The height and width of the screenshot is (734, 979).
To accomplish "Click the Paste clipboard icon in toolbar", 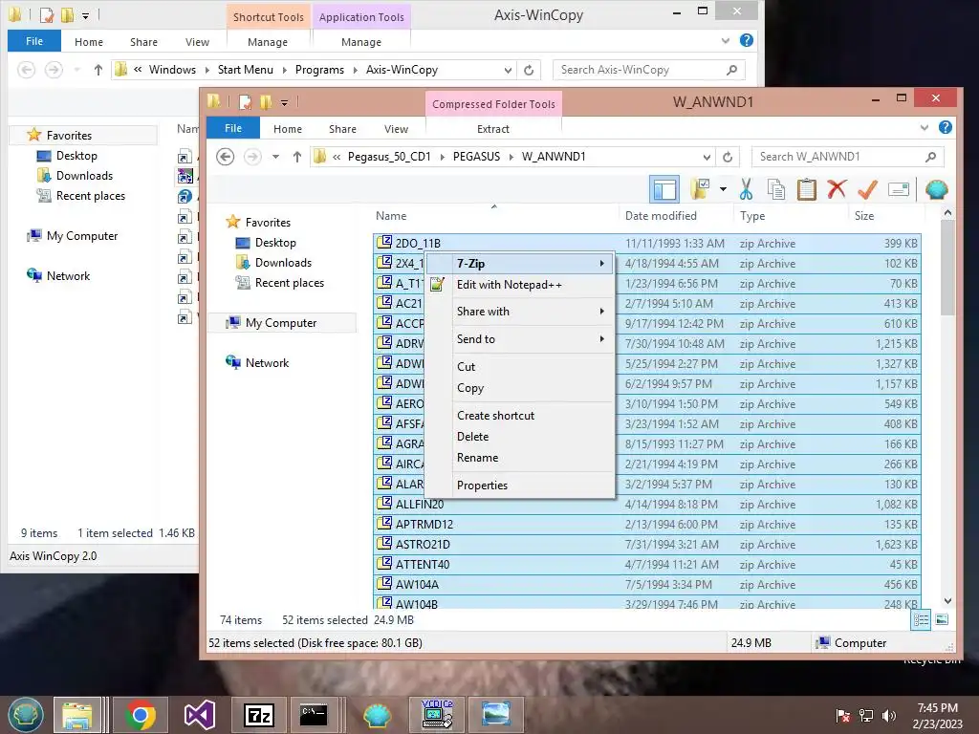I will coord(806,189).
